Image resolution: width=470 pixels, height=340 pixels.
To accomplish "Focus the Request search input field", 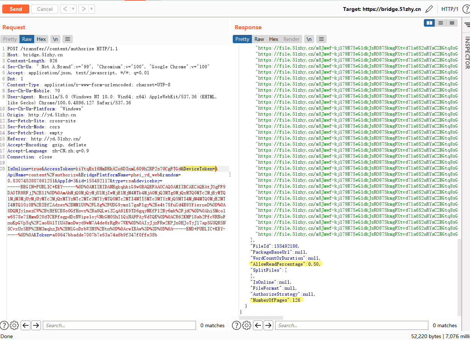I will (x=119, y=325).
